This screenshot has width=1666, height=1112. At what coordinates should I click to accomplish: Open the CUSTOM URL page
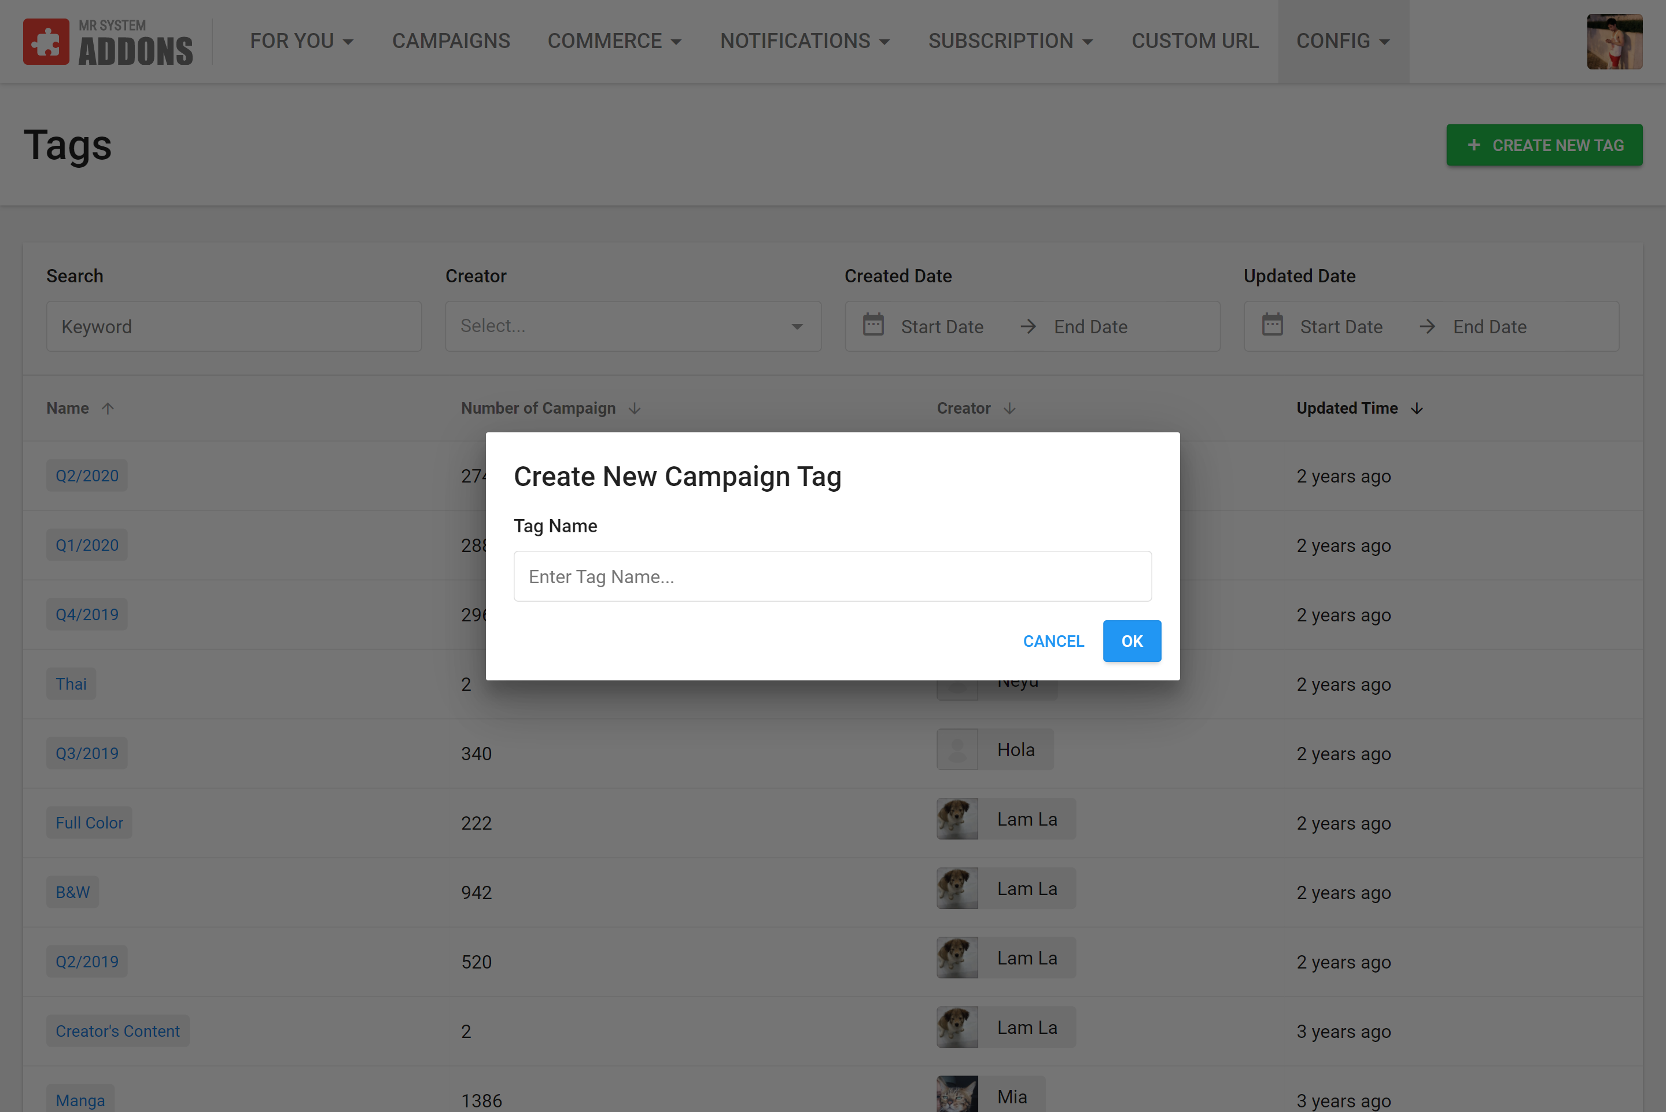(1195, 41)
